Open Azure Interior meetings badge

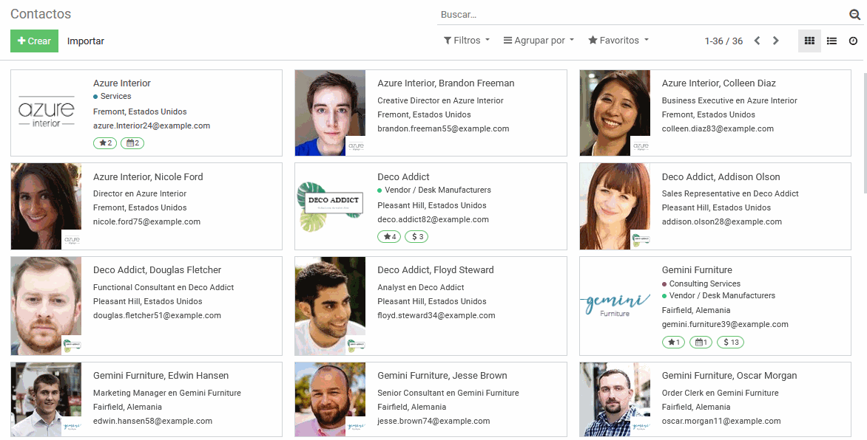coord(132,143)
